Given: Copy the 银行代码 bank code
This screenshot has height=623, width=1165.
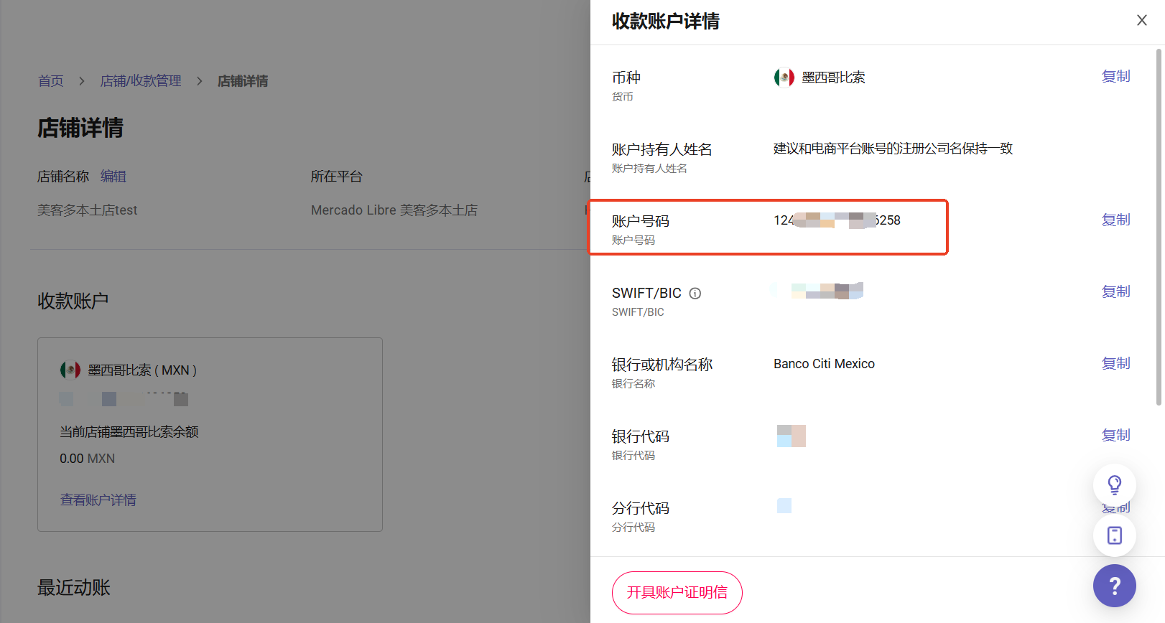Looking at the screenshot, I should (1115, 435).
